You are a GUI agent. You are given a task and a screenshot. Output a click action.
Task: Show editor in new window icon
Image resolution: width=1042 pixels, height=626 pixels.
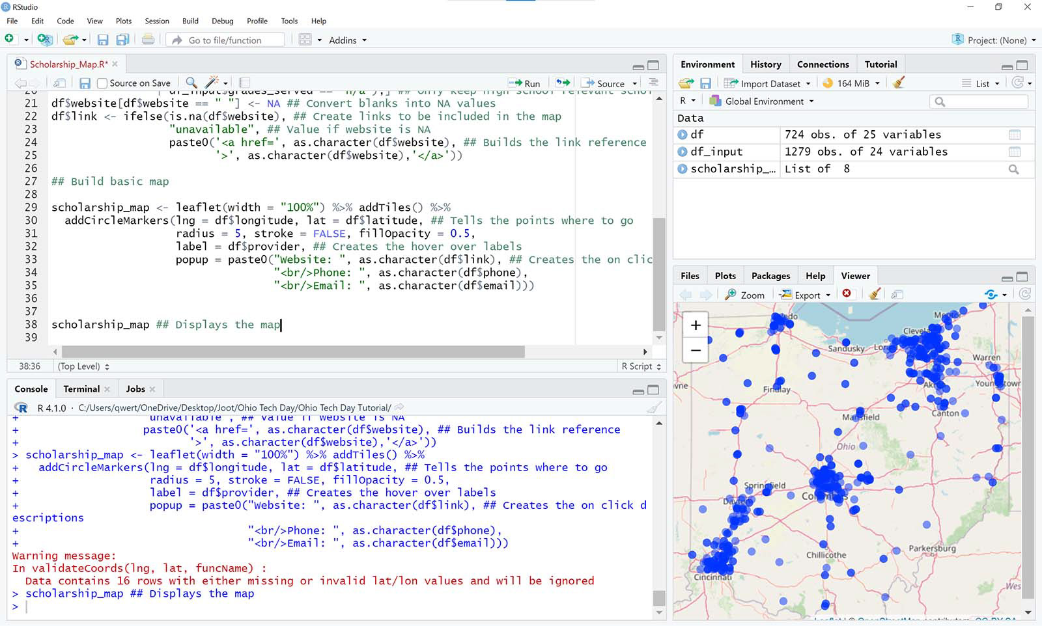pyautogui.click(x=59, y=83)
